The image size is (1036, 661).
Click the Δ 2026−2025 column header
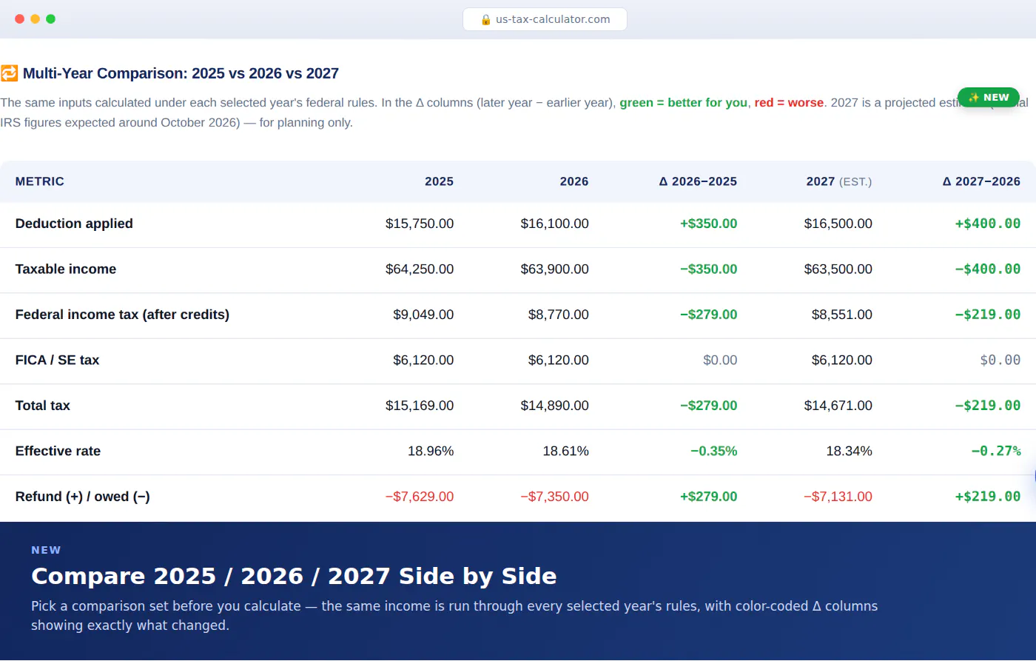[698, 181]
